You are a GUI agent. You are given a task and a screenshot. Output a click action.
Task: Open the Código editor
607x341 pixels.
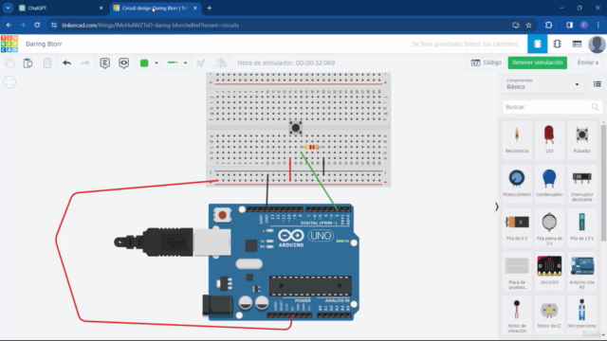pos(487,63)
